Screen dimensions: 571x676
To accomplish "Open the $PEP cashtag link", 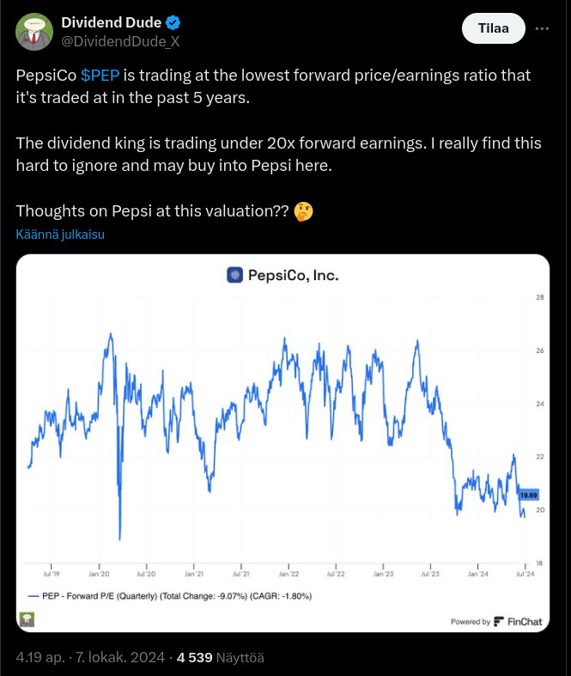I will pyautogui.click(x=100, y=76).
